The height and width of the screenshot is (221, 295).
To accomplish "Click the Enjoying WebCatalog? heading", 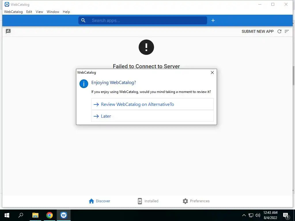I will click(x=114, y=83).
